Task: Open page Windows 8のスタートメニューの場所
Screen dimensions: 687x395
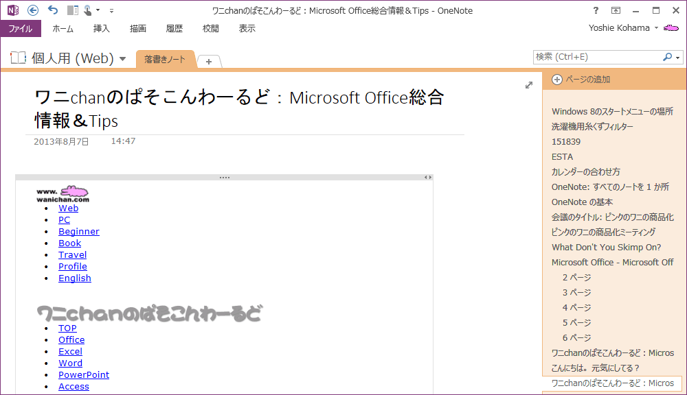Action: [613, 112]
